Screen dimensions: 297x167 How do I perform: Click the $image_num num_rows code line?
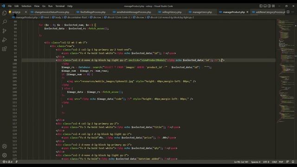(x=85, y=71)
